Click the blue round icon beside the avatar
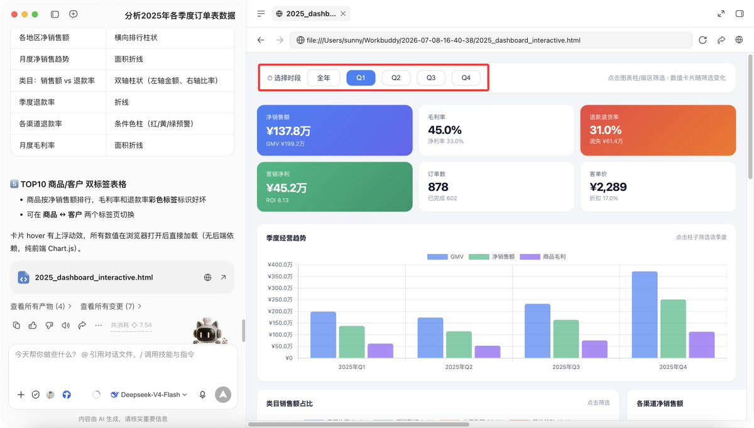This screenshot has width=754, height=428. pos(67,395)
